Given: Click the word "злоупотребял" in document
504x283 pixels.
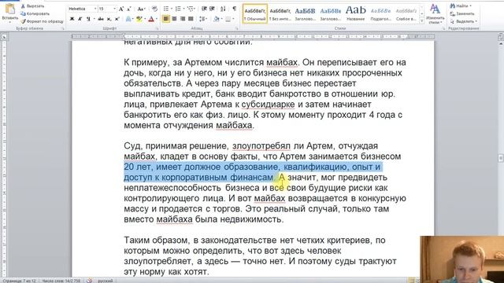Looking at the screenshot, I should coord(261,146).
